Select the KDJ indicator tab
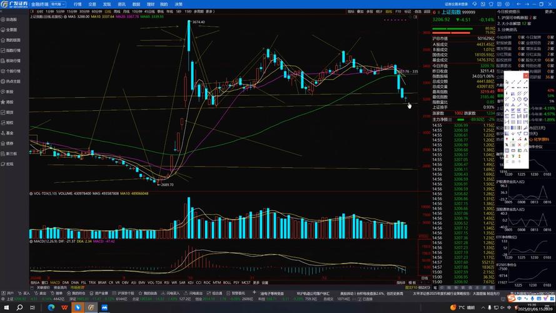Image resolution: width=556 pixels, height=313 pixels. tap(190, 282)
